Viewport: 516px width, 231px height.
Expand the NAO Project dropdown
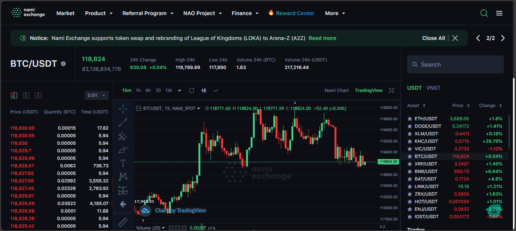pos(203,13)
